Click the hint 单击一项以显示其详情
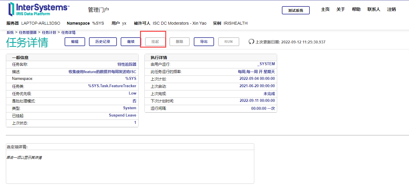Image resolution: width=409 pixels, height=192 pixels. coord(24,158)
